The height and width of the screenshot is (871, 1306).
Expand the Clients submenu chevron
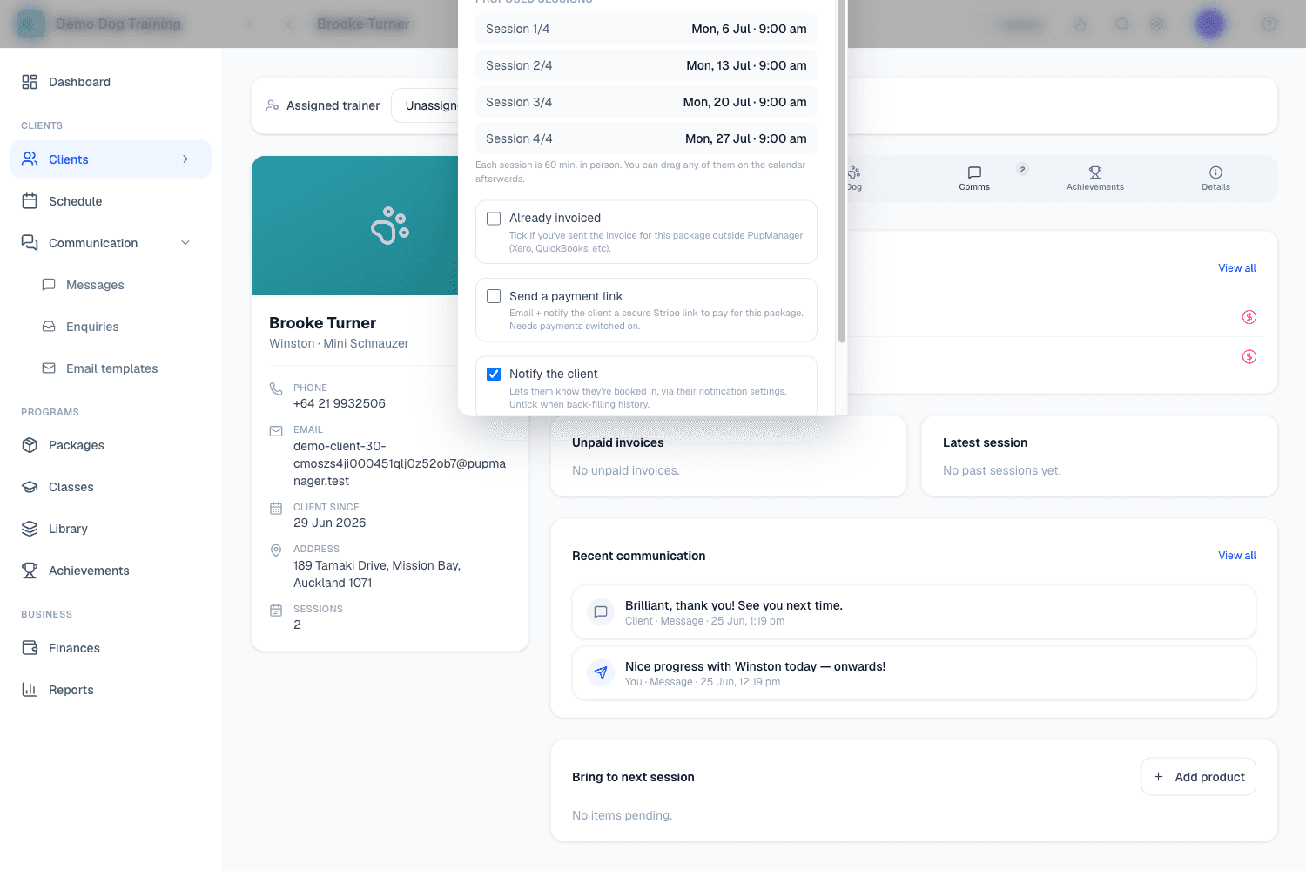tap(185, 159)
